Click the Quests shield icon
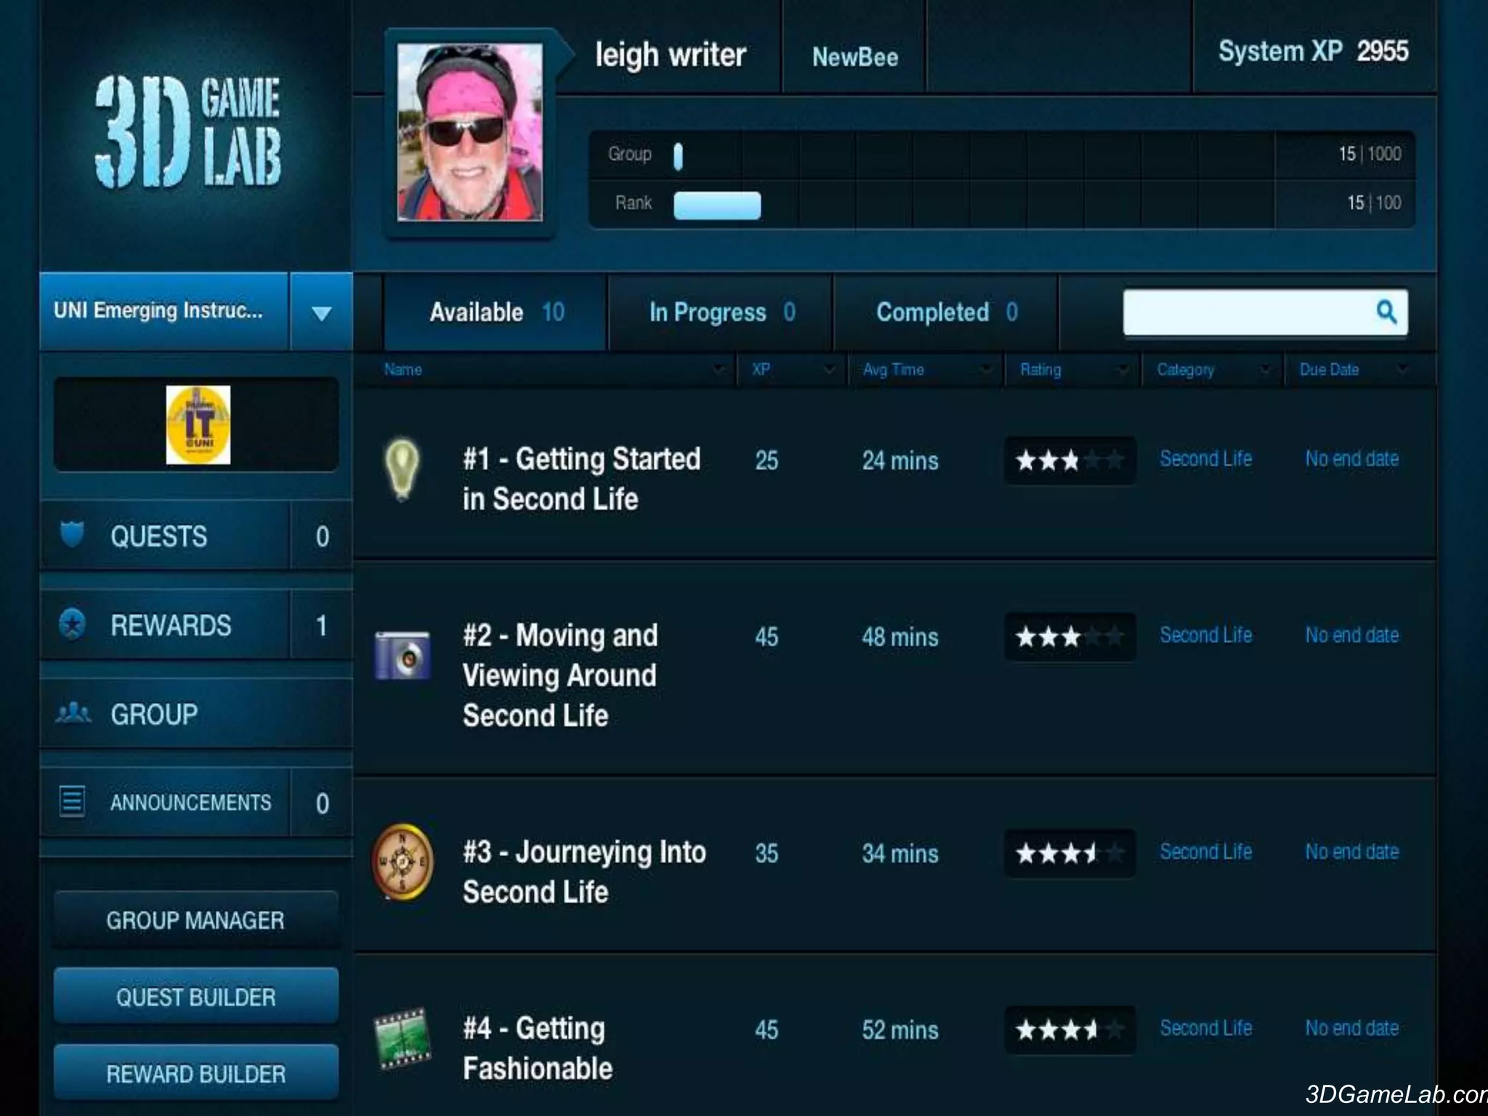Screen dimensions: 1488x1116 point(72,535)
